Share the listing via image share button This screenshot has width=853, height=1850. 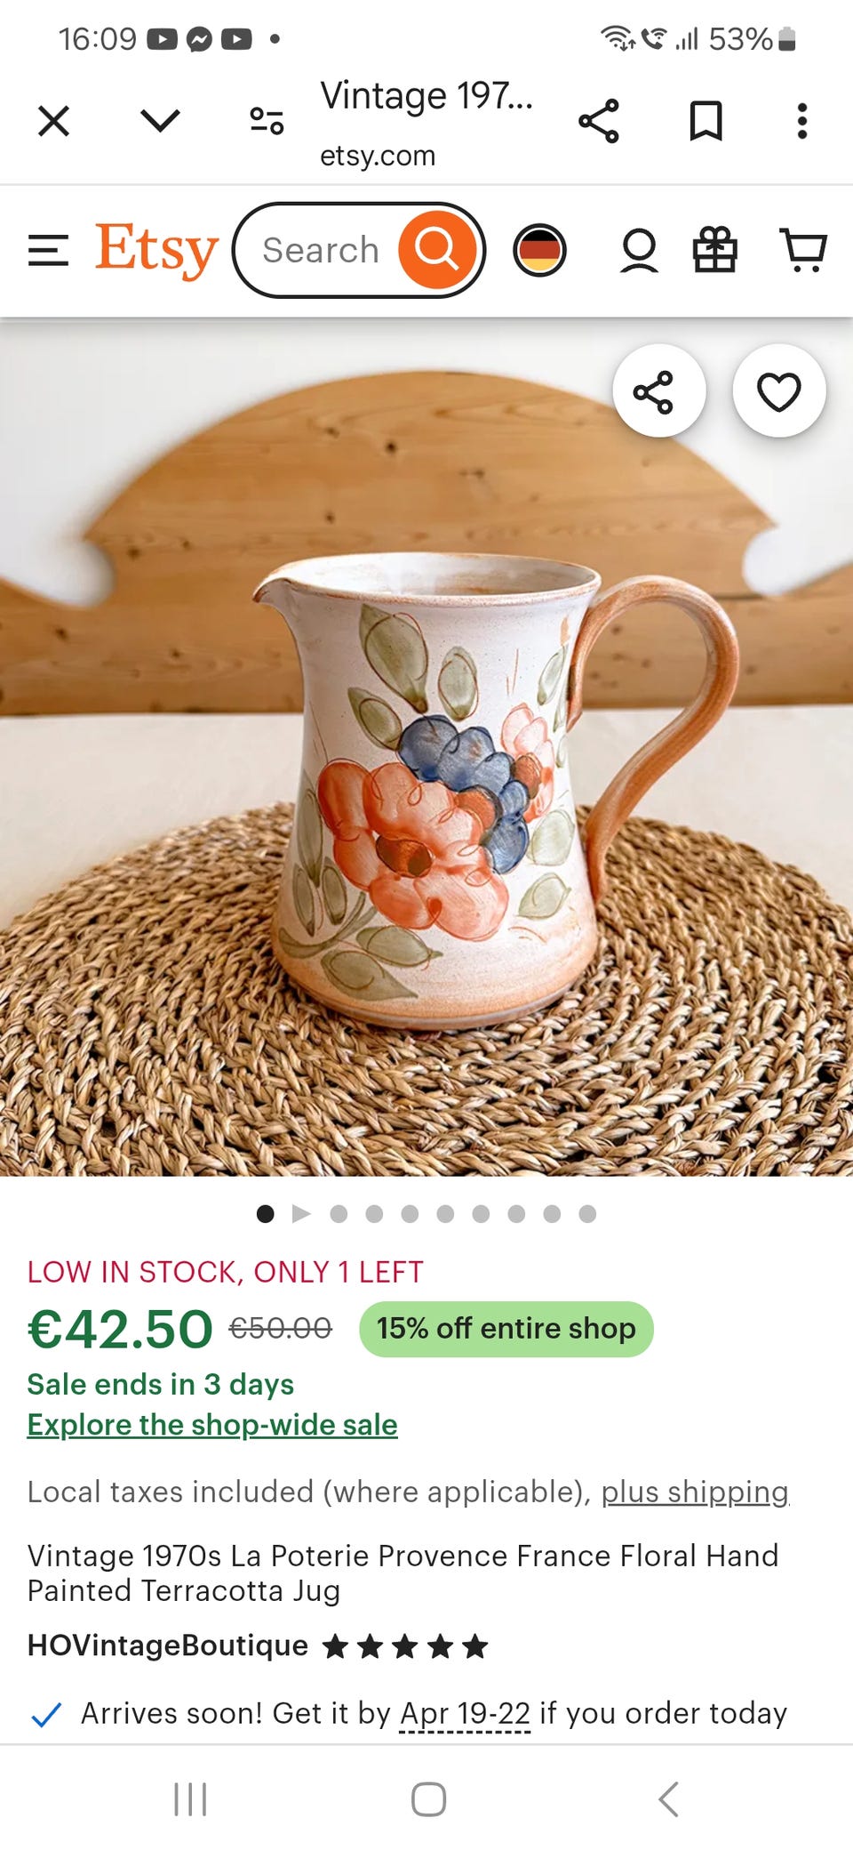point(658,391)
